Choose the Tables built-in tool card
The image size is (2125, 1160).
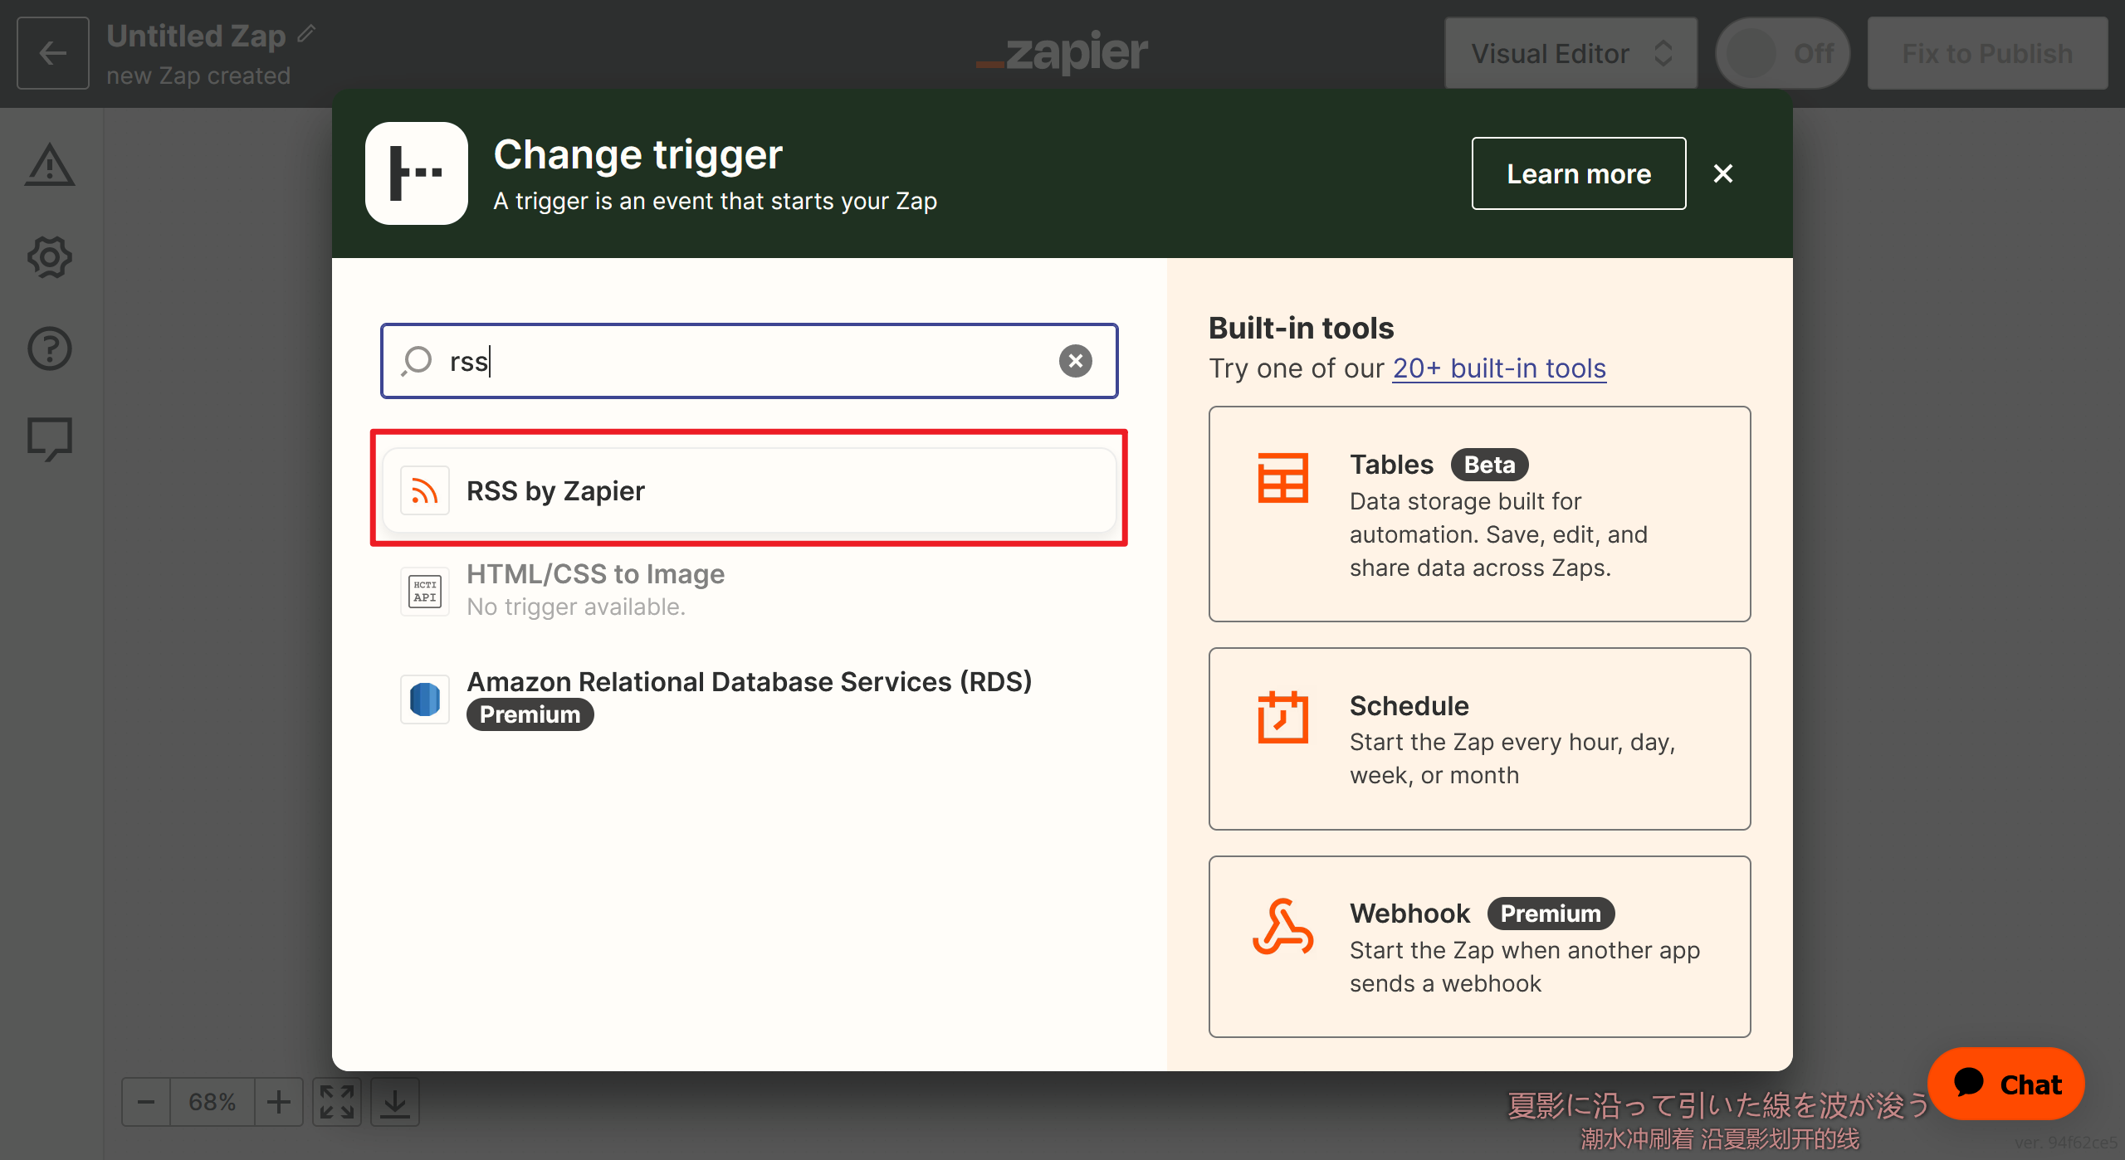coord(1480,514)
